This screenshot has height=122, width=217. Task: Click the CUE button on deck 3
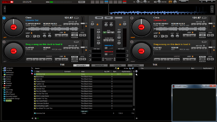click(x=29, y=60)
